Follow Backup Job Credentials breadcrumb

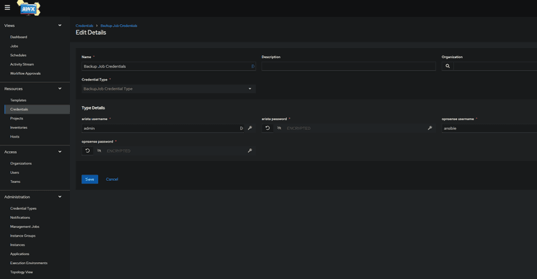pos(119,25)
